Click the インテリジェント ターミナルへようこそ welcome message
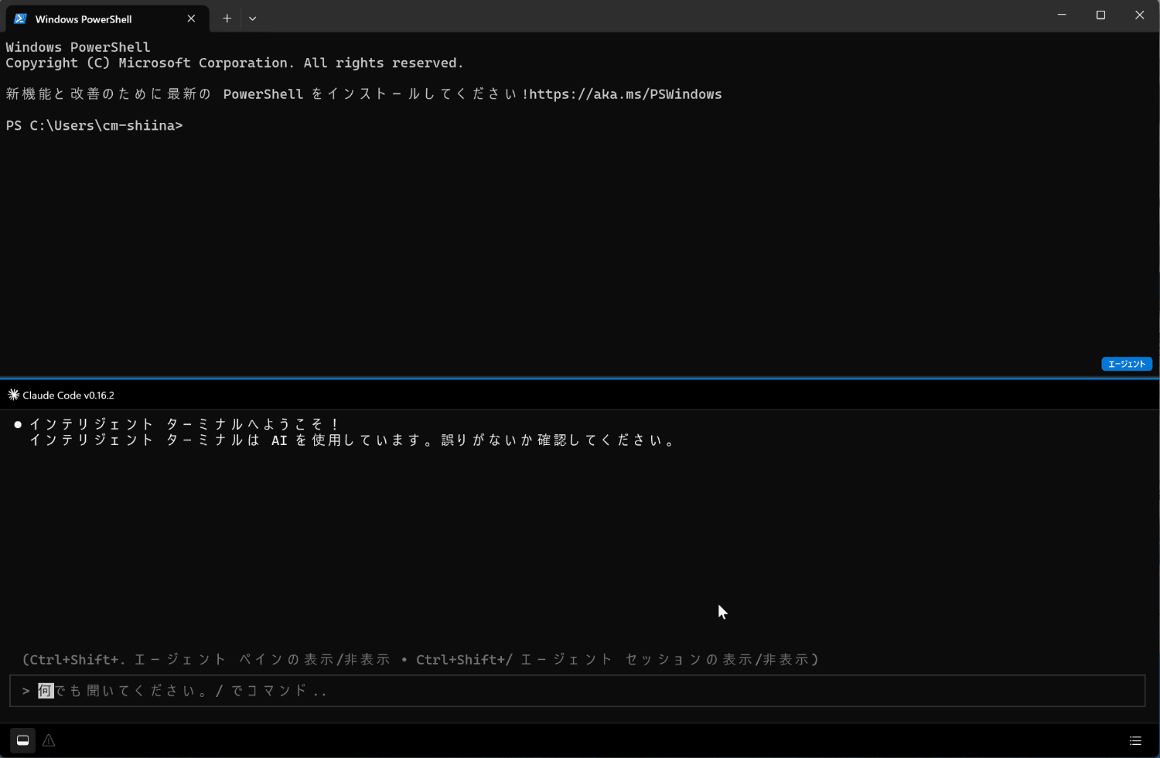The width and height of the screenshot is (1160, 758). coord(185,424)
